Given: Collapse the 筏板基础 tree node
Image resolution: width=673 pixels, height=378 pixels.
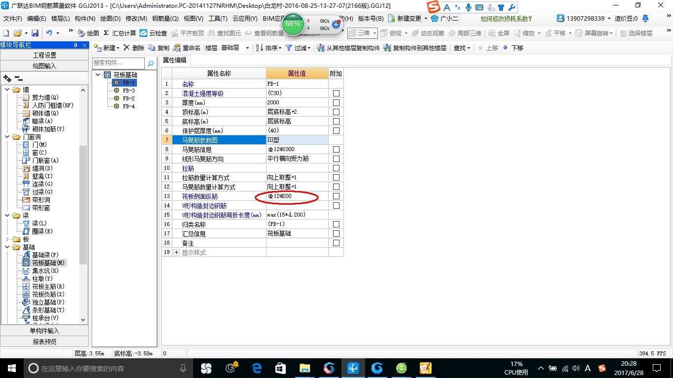Looking at the screenshot, I should pos(99,75).
